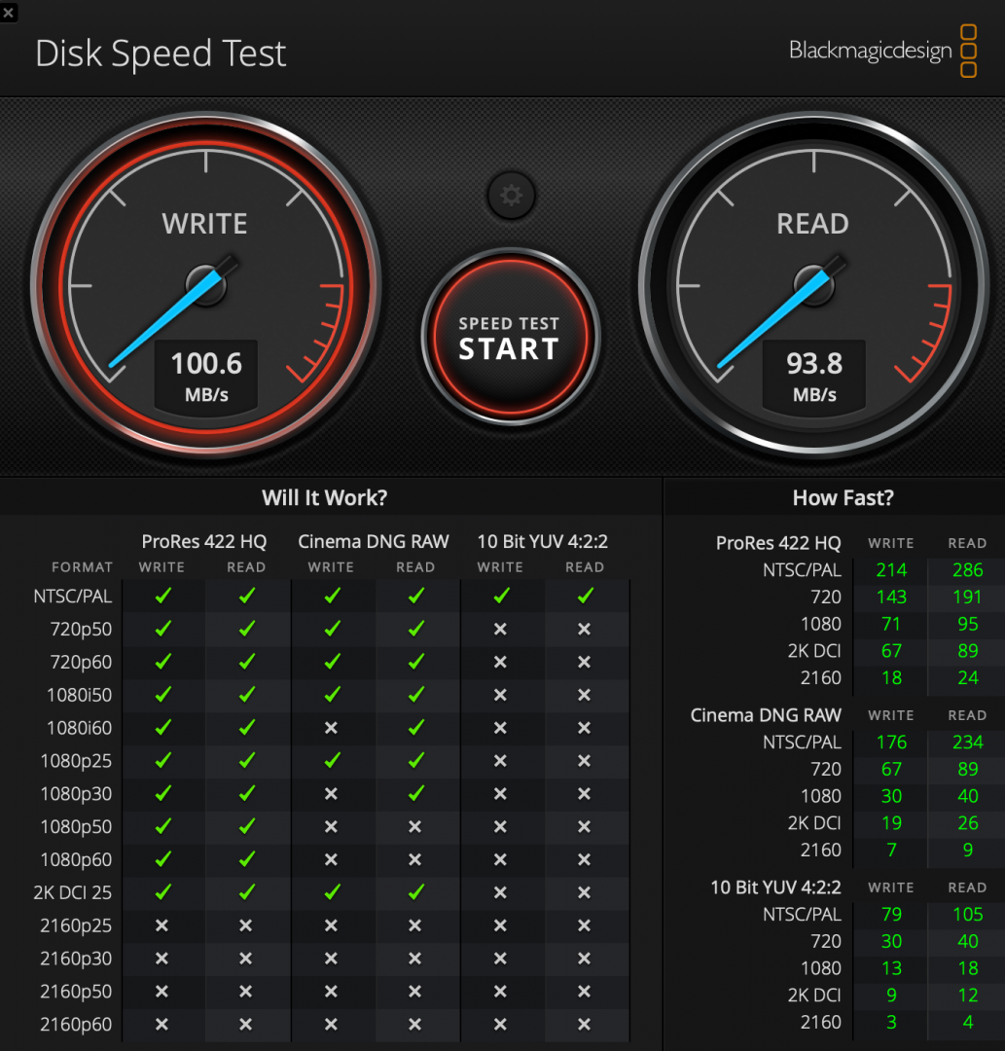Screen dimensions: 1005x1051
Task: Click Cinema DNG RAW 2160 write value 7
Action: coord(891,850)
